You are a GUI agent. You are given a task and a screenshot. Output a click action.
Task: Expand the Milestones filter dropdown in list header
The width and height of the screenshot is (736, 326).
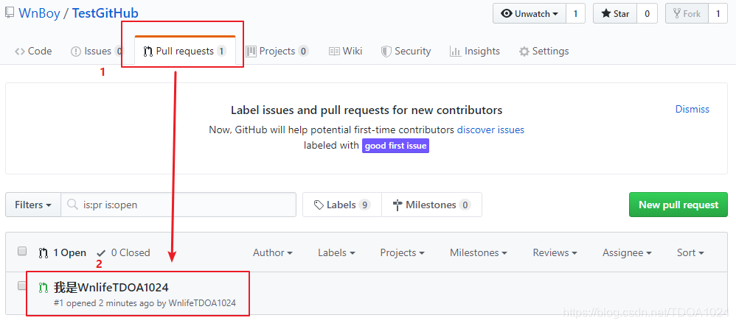tap(479, 253)
